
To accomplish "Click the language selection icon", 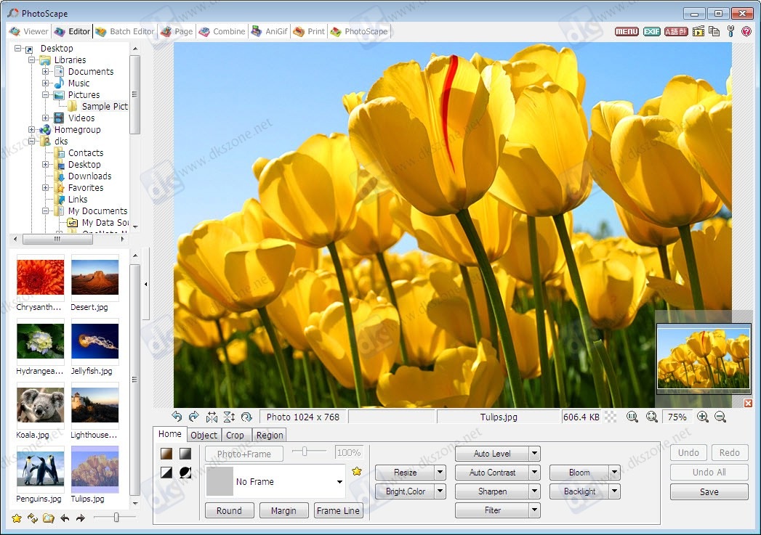I will point(676,31).
